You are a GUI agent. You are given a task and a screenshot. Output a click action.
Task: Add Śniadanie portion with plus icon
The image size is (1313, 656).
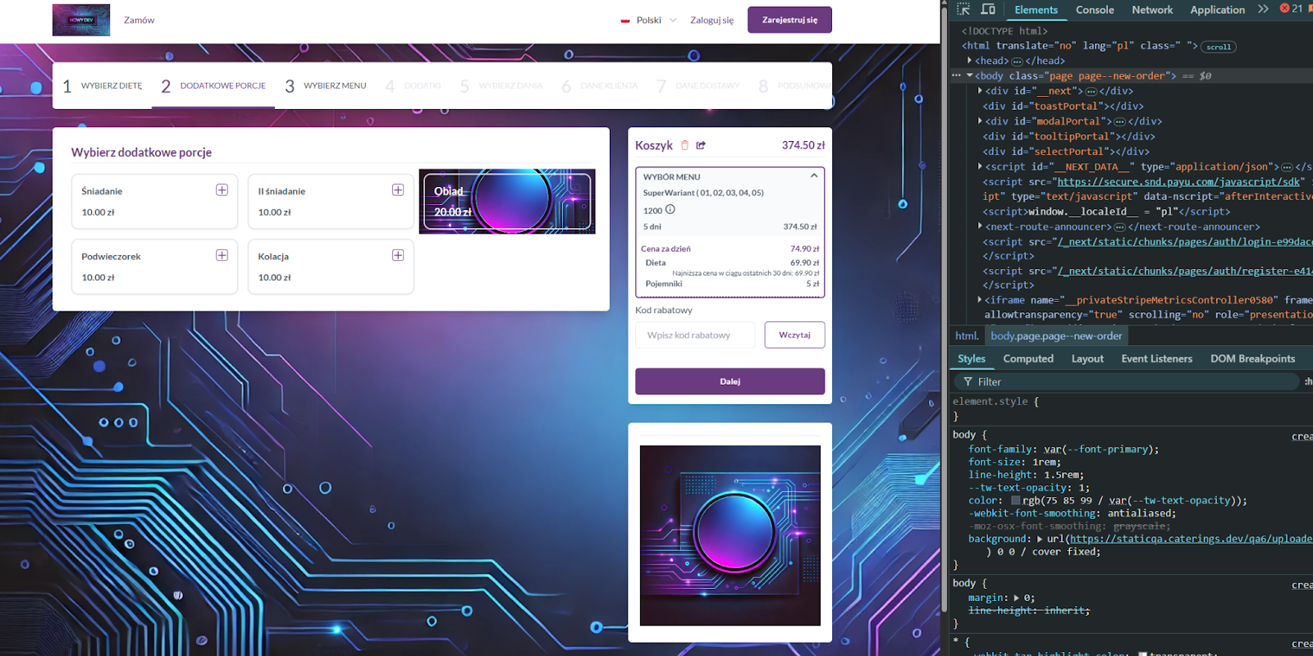coord(222,190)
